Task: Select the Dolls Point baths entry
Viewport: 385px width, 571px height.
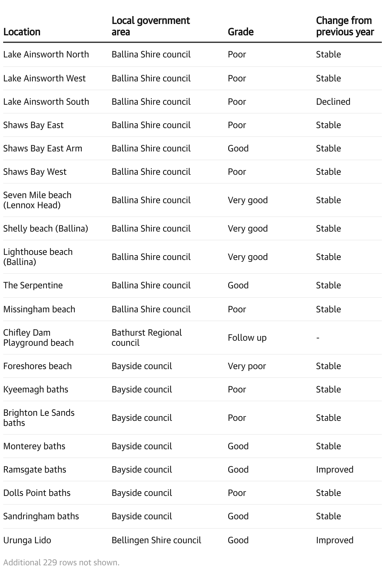Action: tap(37, 493)
